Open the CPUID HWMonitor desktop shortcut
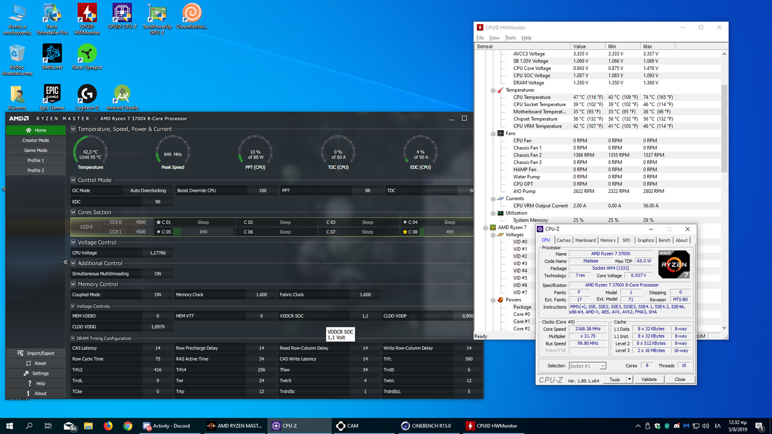The height and width of the screenshot is (434, 772). click(x=87, y=19)
